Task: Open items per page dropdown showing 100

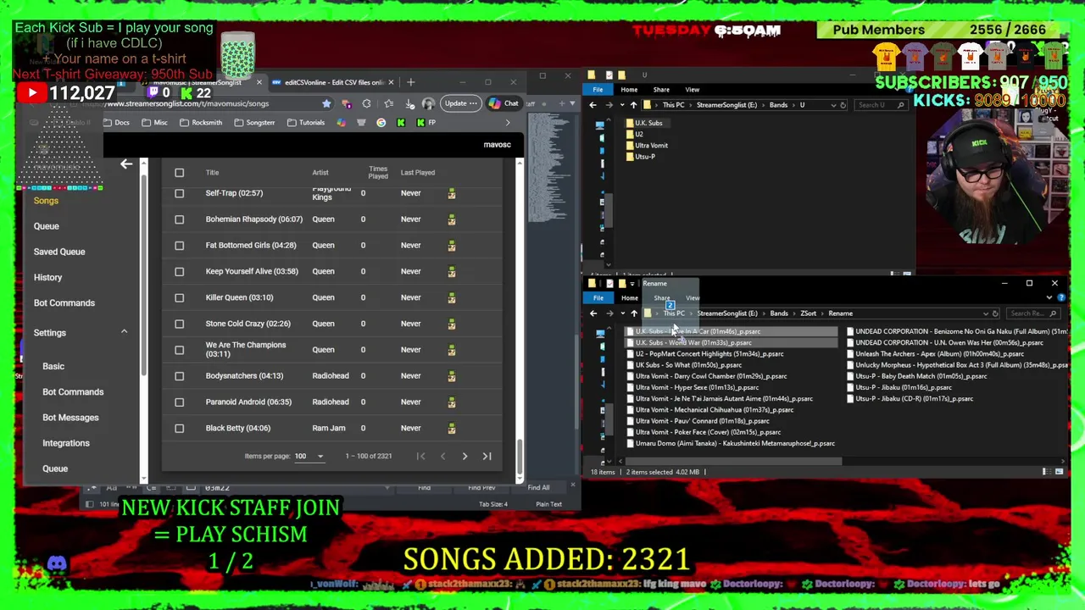Action: tap(309, 456)
